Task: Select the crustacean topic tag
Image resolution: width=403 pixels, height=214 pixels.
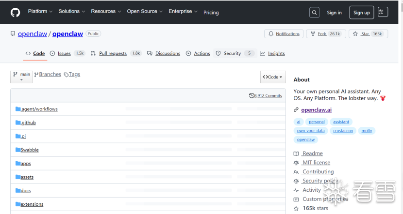Action: [343, 131]
